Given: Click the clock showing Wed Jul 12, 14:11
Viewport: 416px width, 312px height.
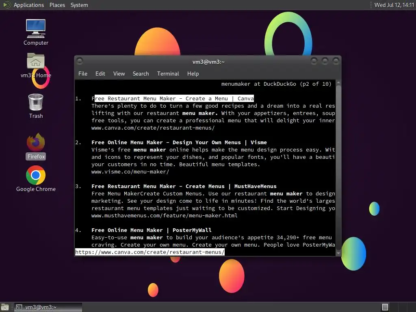Looking at the screenshot, I should [394, 5].
